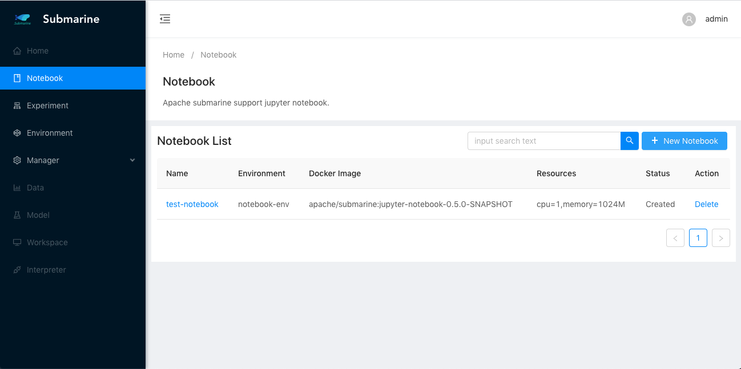Select Notebook in the sidebar menu
The width and height of the screenshot is (741, 369).
tap(45, 78)
